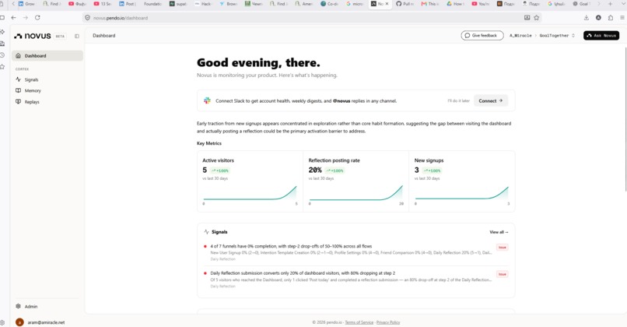Open the browser extensions icon
The height and width of the screenshot is (327, 627).
click(610, 18)
